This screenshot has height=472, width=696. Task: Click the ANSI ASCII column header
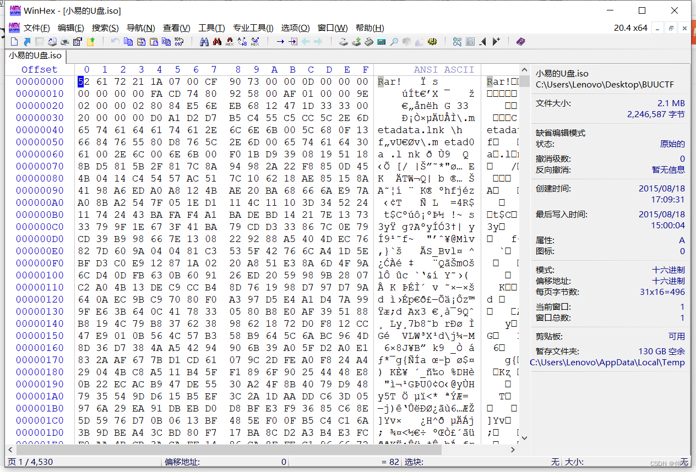pos(444,69)
